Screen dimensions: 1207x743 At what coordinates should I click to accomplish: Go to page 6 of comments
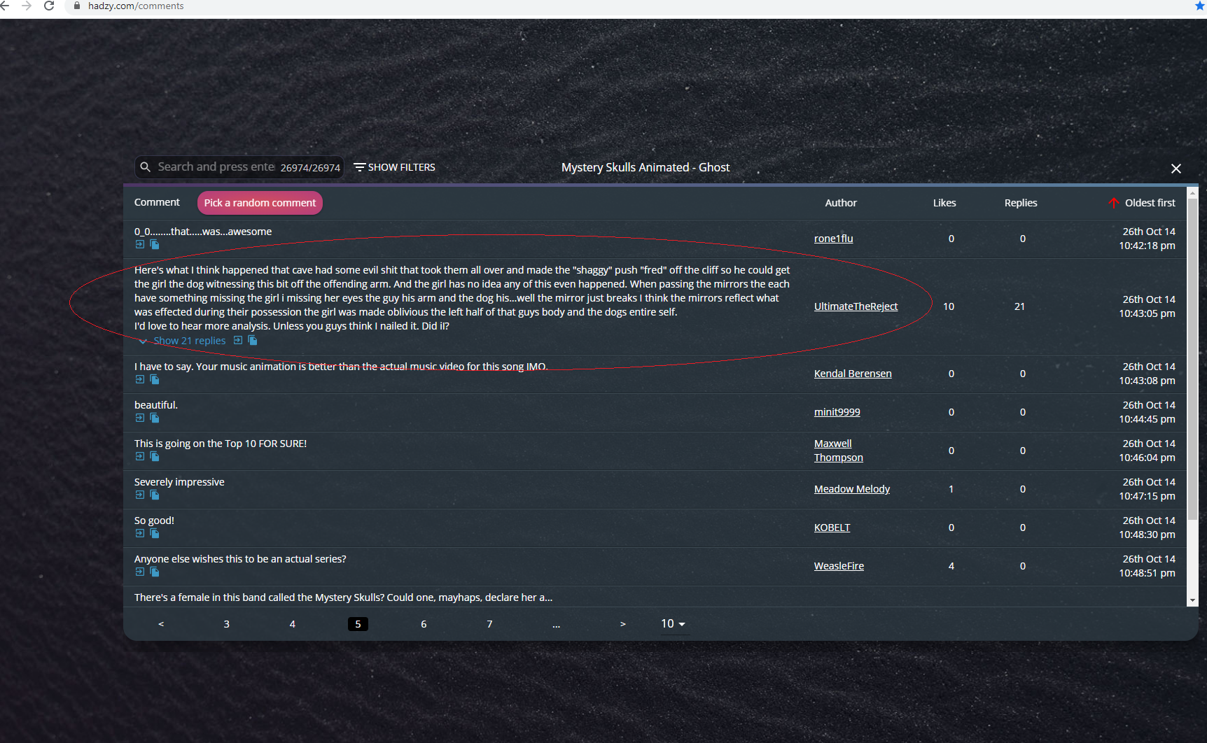pos(424,624)
